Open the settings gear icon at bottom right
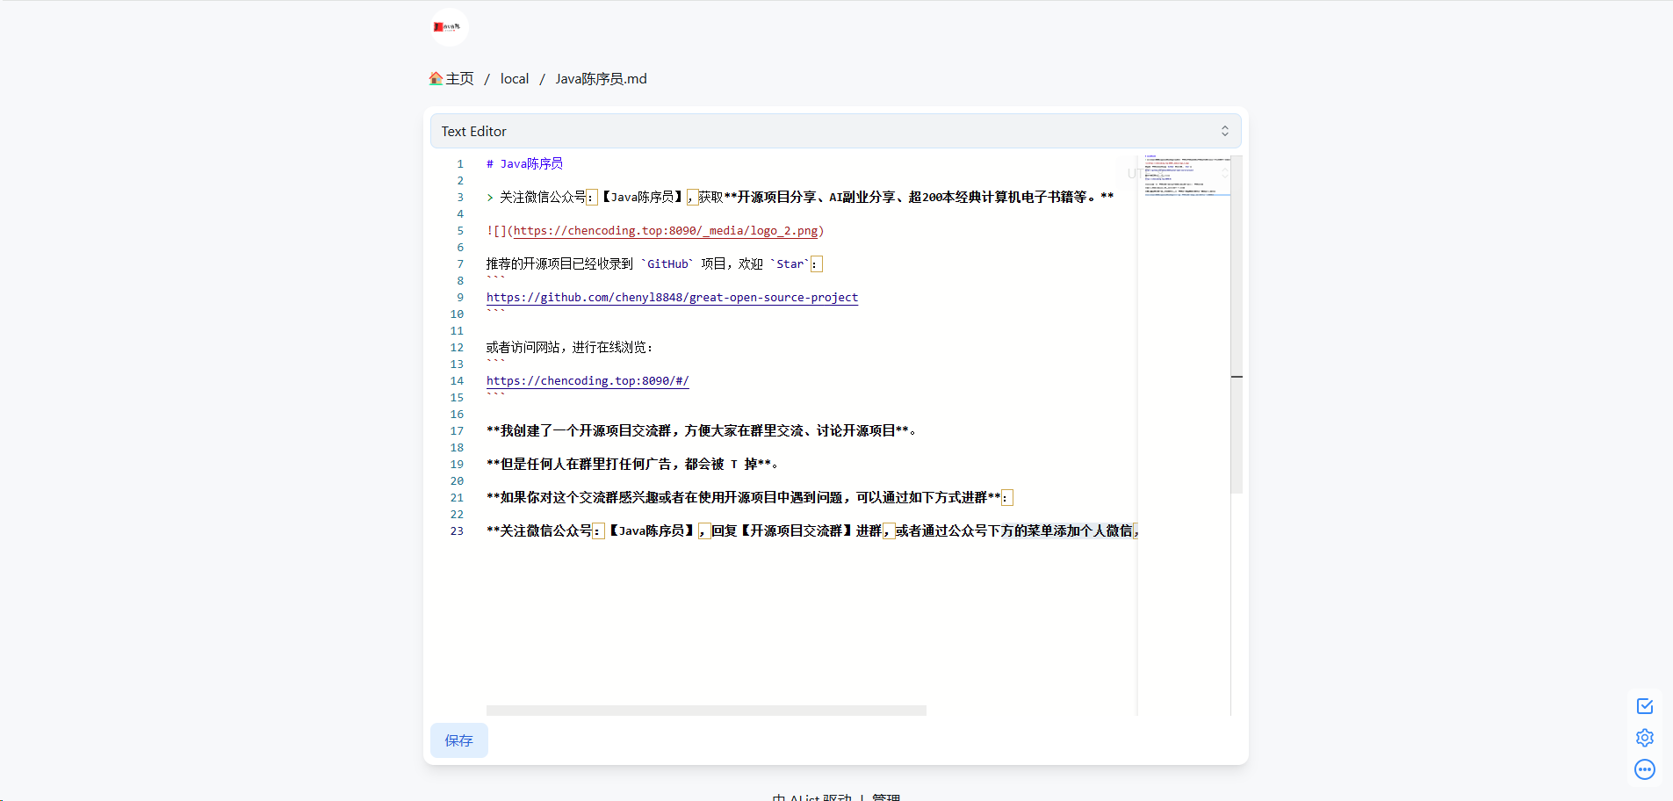Image resolution: width=1673 pixels, height=801 pixels. pyautogui.click(x=1645, y=738)
